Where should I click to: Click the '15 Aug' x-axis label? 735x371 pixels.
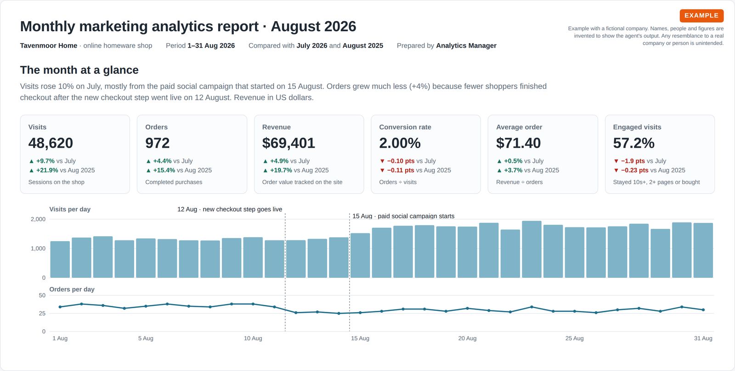coord(360,338)
